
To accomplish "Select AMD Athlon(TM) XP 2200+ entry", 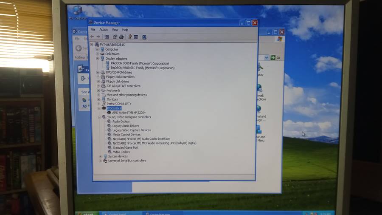I will coord(129,113).
